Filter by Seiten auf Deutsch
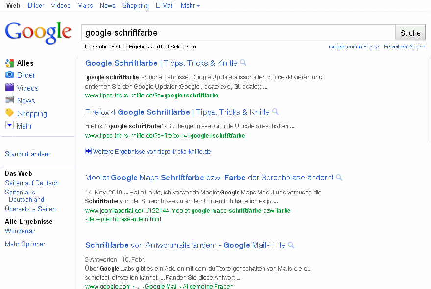This screenshot has width=431, height=289. (x=32, y=183)
